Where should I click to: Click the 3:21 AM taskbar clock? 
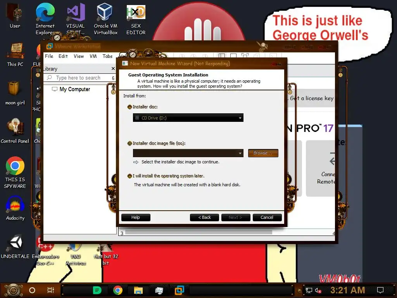pos(347,290)
